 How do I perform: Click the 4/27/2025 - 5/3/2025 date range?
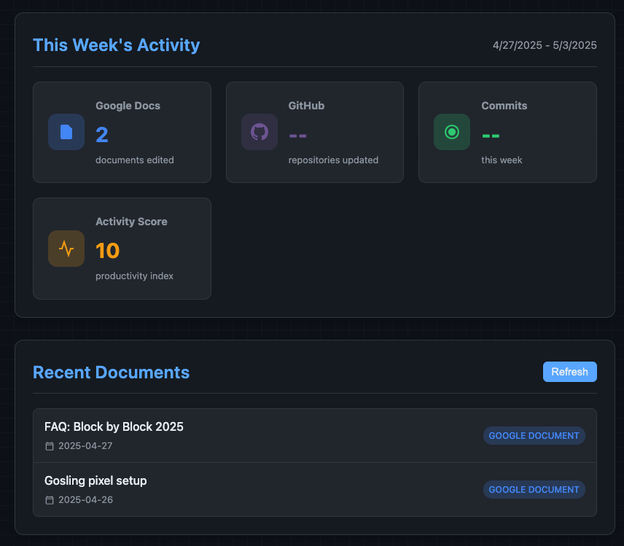pyautogui.click(x=545, y=45)
